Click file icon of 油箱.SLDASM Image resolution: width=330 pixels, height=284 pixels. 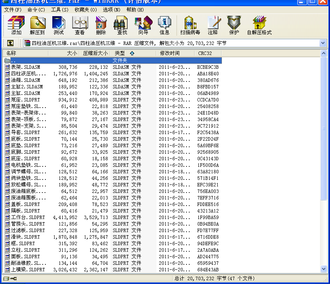tap(7, 80)
